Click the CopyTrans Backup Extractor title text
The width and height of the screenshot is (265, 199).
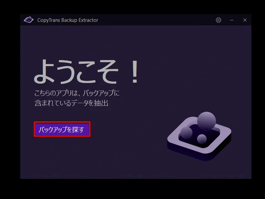68,20
